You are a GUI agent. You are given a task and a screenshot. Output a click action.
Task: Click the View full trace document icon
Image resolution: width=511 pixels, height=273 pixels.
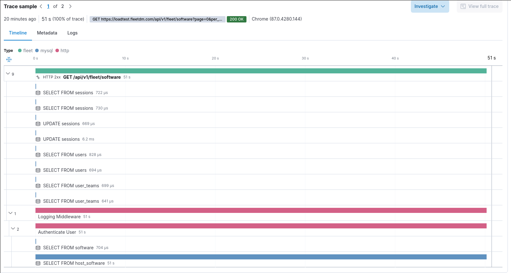[x=463, y=6]
